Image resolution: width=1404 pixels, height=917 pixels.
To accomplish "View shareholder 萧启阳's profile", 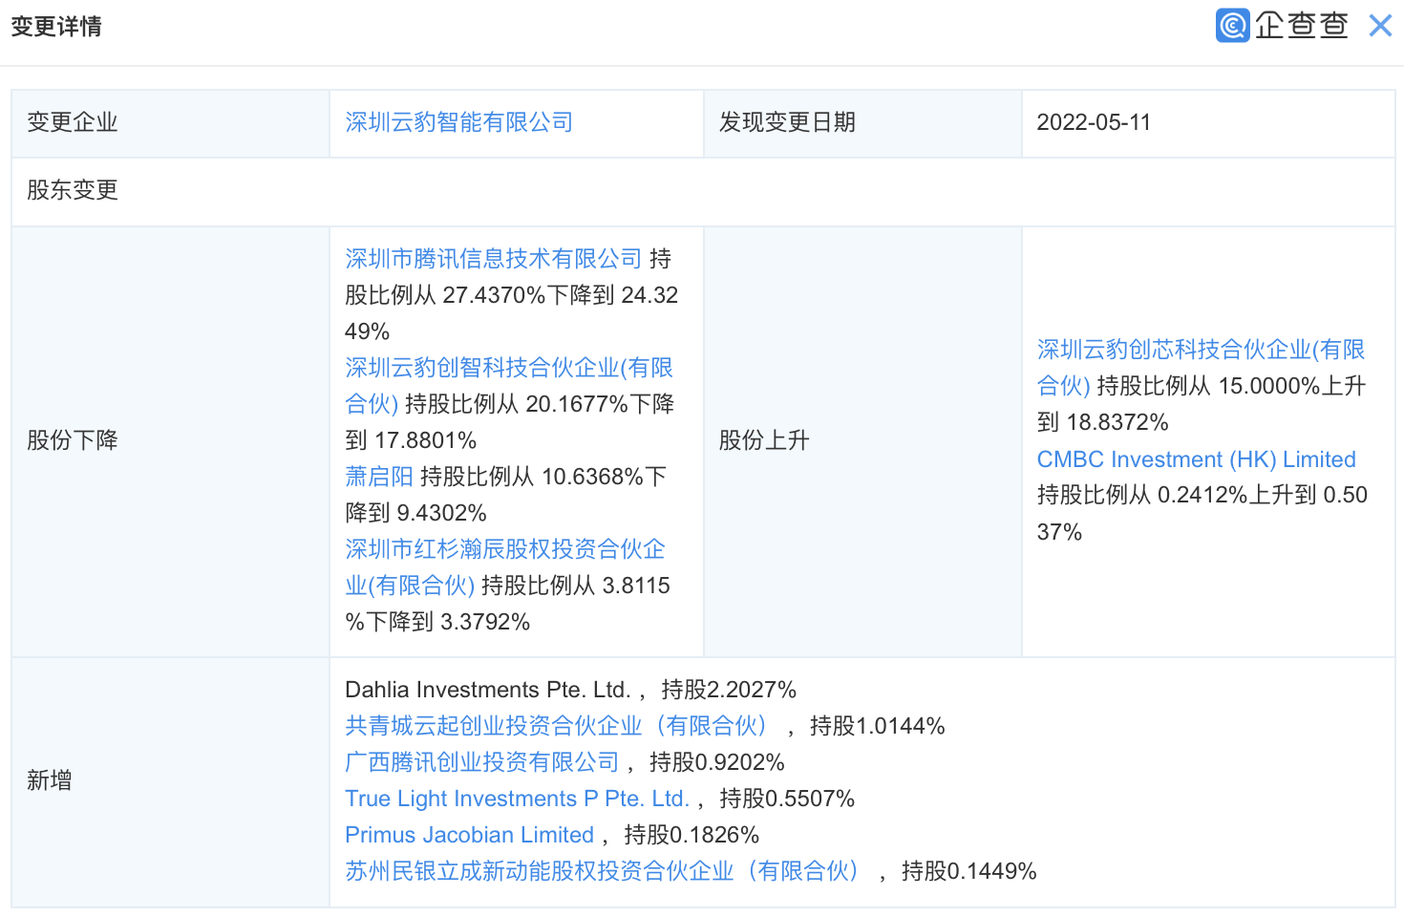I will point(378,476).
